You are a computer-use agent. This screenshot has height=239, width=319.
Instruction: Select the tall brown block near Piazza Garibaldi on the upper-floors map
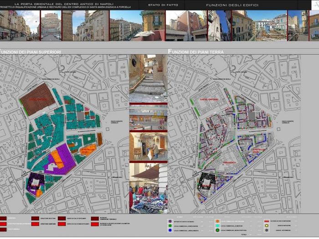click(100, 139)
